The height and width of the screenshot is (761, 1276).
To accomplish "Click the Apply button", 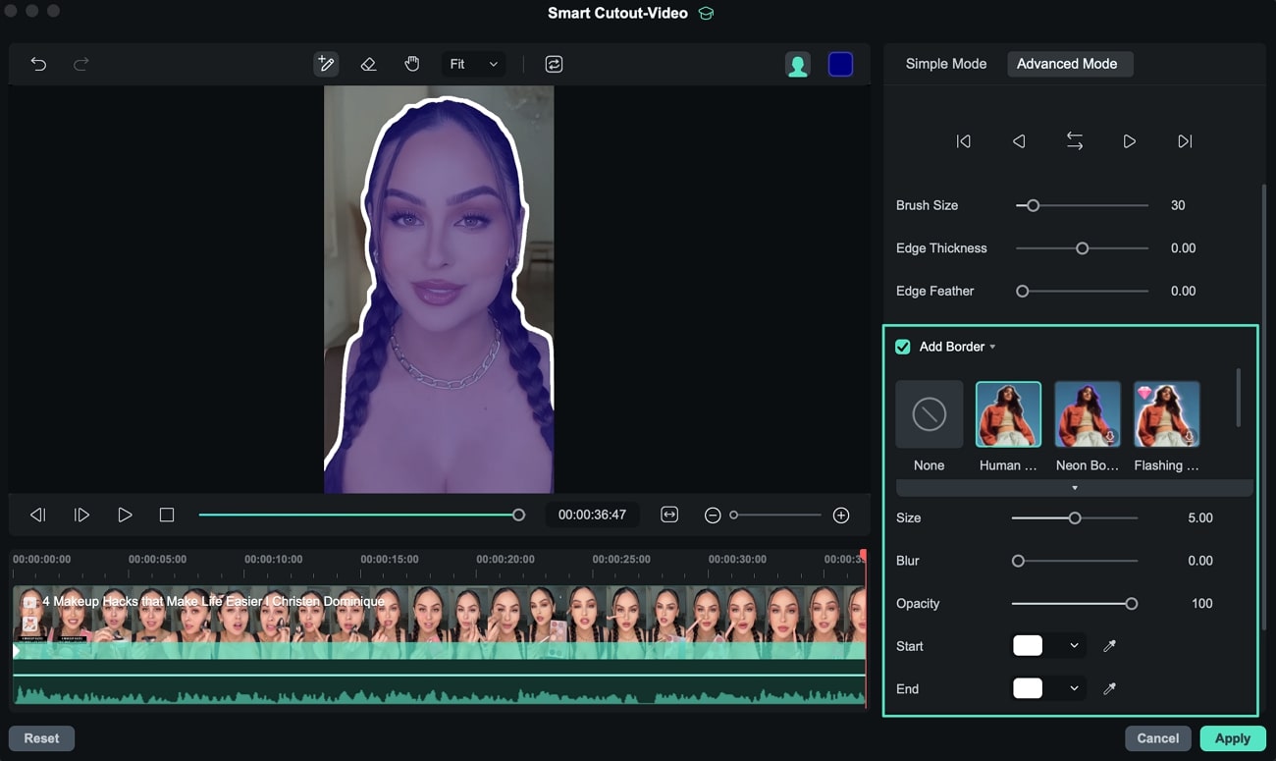I will 1232,738.
